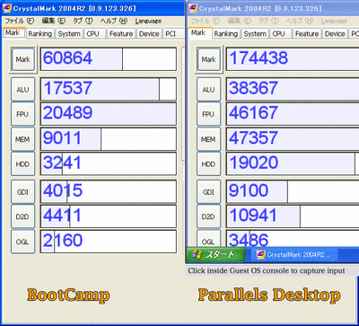
Task: Run ALU test in Parallels window
Action: pos(209,89)
